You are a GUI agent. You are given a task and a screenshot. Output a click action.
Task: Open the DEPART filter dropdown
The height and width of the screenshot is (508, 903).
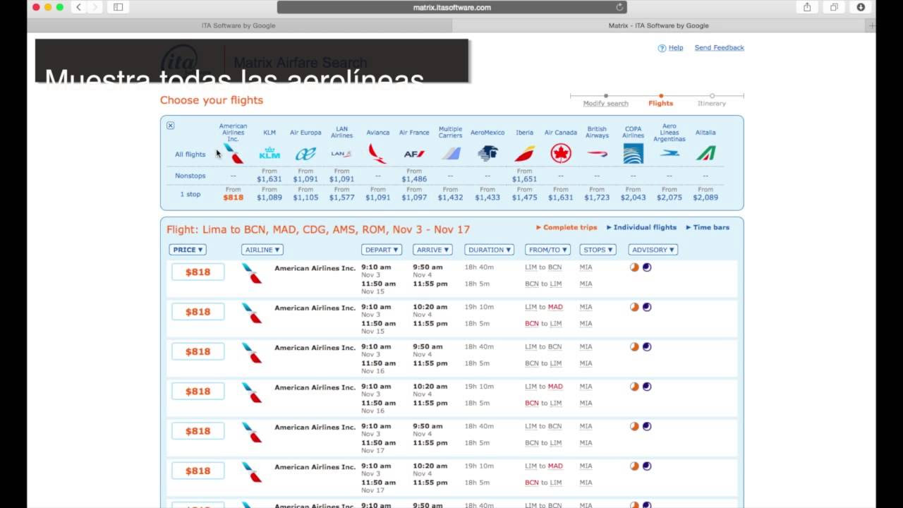click(382, 250)
